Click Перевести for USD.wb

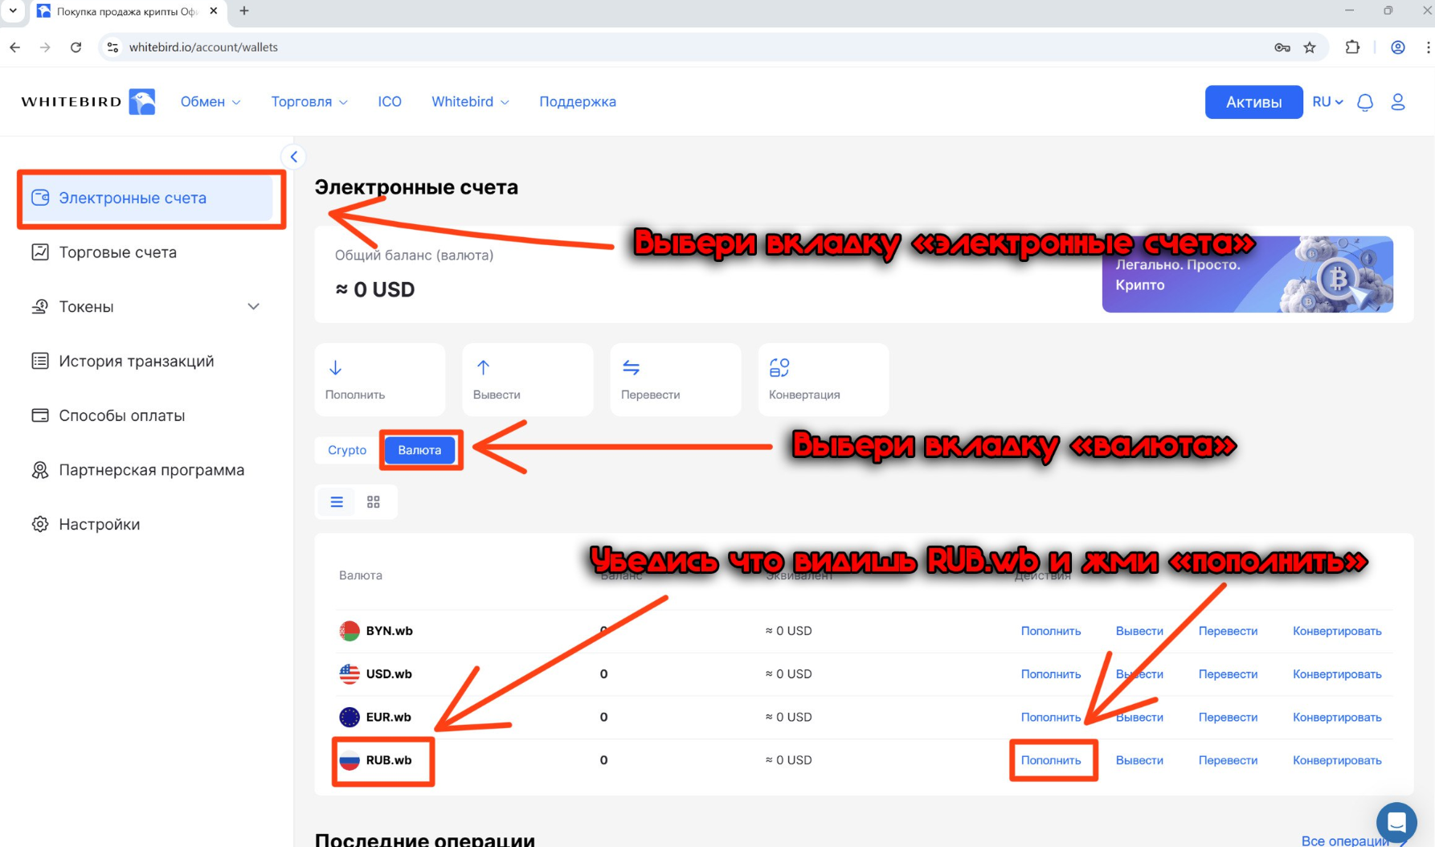click(1228, 674)
